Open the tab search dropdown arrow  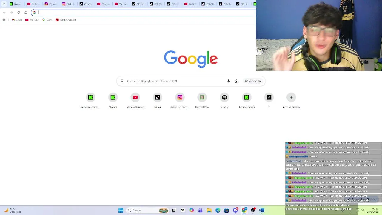[4, 4]
